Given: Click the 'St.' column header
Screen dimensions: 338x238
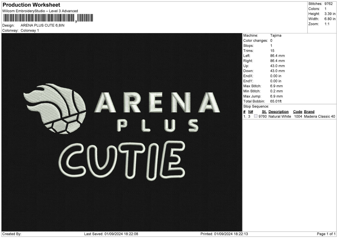Looking at the screenshot, I should pos(264,111).
